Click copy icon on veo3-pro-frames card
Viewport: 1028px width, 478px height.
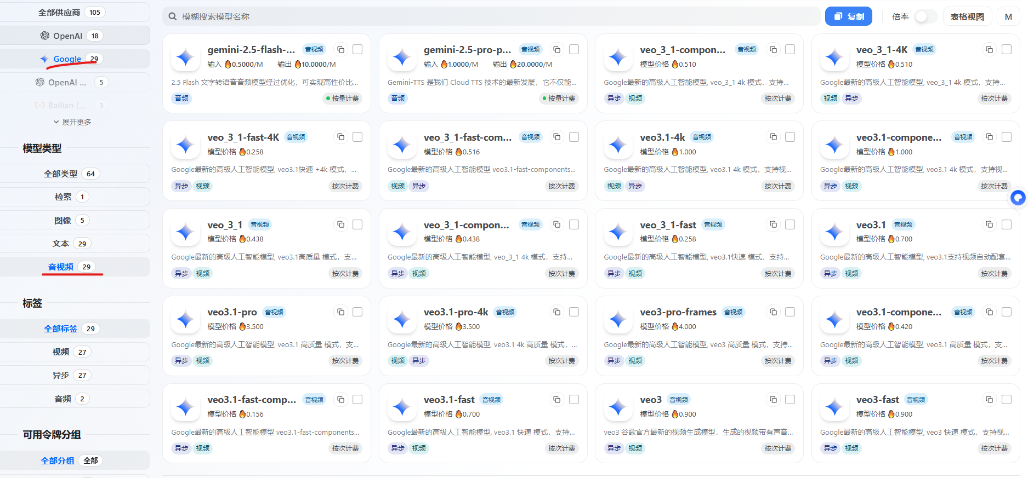click(x=773, y=312)
